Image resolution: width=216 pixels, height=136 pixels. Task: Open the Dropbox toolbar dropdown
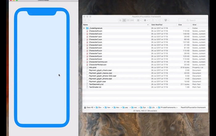coord(167,20)
